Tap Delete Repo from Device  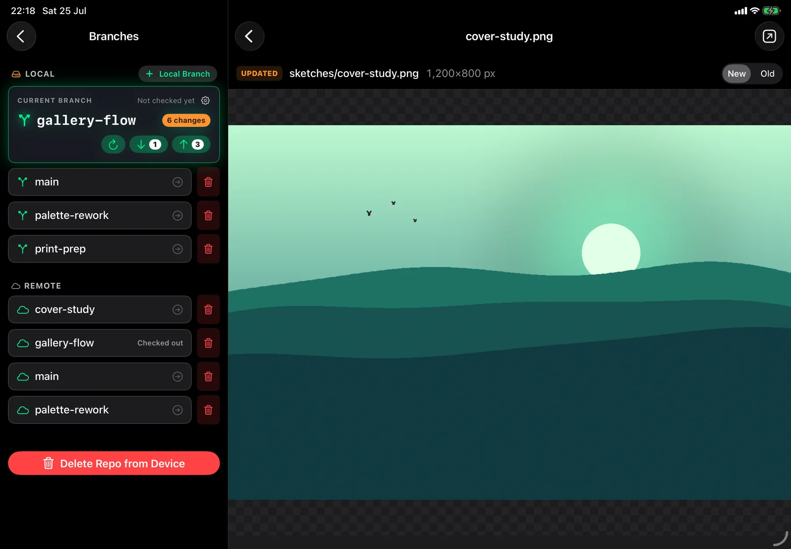pyautogui.click(x=114, y=463)
